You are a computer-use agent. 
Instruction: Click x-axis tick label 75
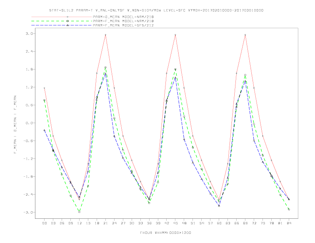263,223
